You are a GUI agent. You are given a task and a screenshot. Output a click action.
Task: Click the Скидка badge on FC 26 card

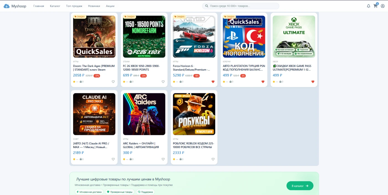point(129,17)
